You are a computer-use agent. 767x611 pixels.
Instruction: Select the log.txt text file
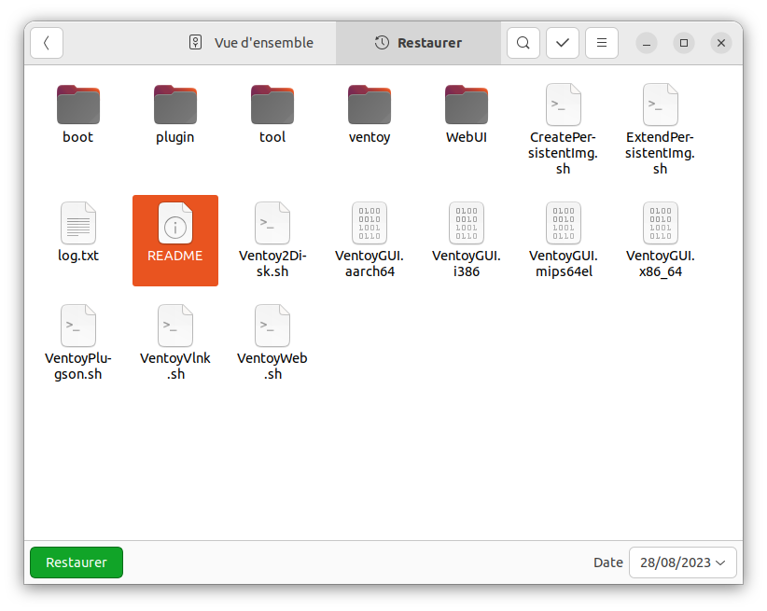pyautogui.click(x=77, y=232)
